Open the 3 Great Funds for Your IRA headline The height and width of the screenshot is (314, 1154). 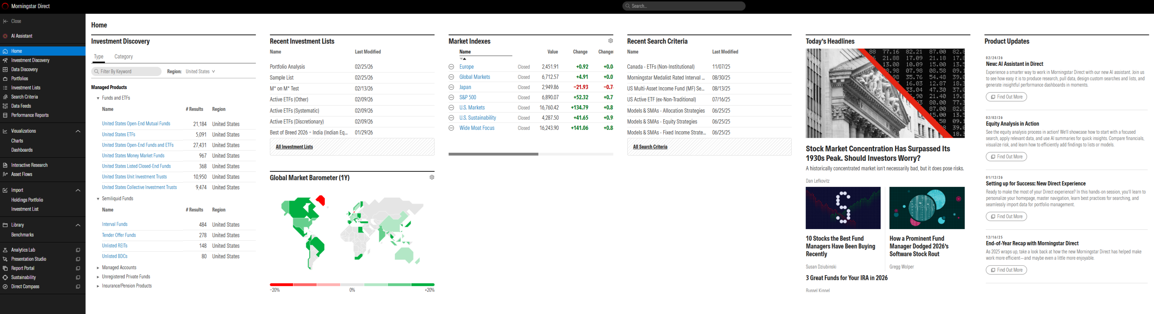tap(846, 278)
